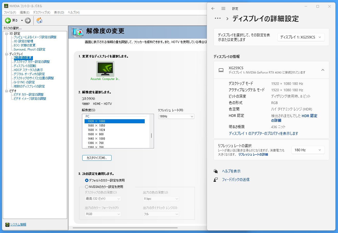This screenshot has height=233, width=338.
Task: Open the ヘルプを表示 link
Action: tap(231, 171)
